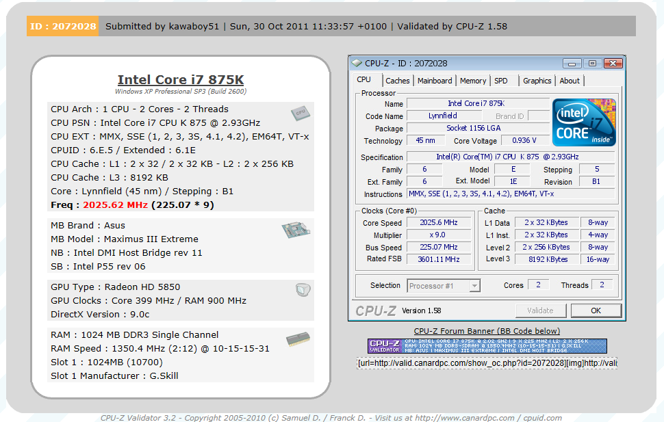Click the red 2025.62 MHz frequency value

tap(115, 205)
